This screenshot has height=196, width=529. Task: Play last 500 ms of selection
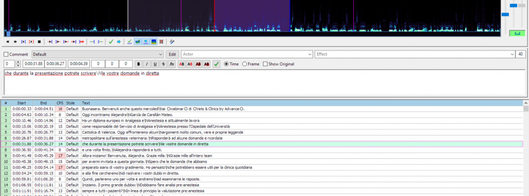tap(73, 42)
